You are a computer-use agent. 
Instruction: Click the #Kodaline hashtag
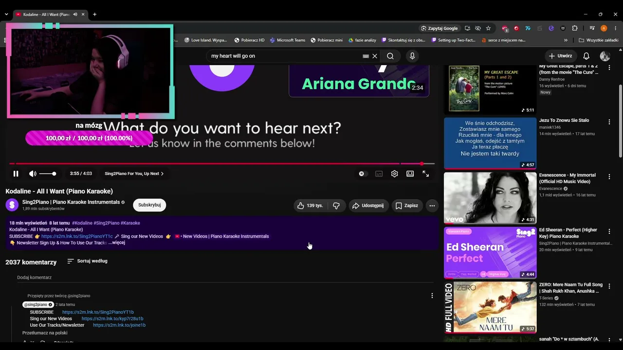coord(82,223)
